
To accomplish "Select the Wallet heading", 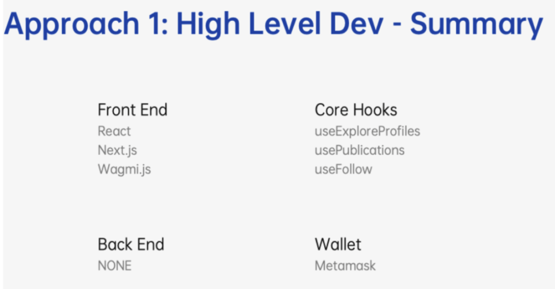I will [338, 244].
